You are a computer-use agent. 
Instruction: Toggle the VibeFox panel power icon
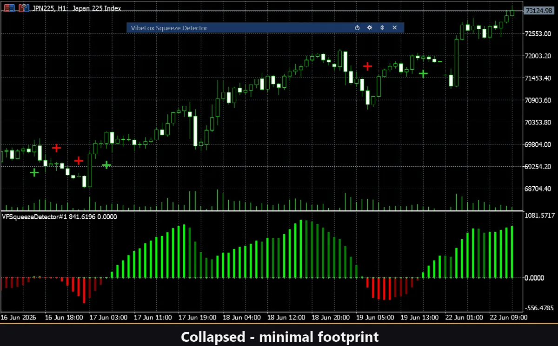click(357, 28)
